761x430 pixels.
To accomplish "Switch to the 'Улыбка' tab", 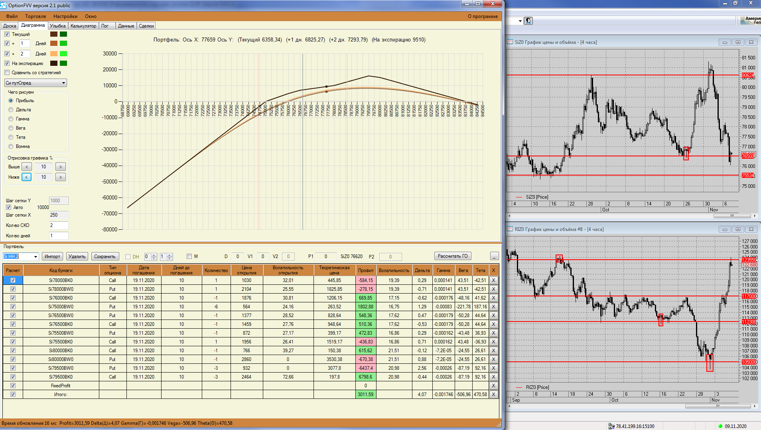I will [58, 26].
